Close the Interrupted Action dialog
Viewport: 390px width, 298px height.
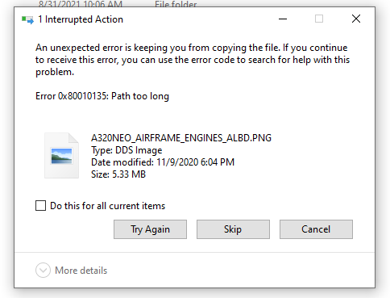tap(356, 19)
